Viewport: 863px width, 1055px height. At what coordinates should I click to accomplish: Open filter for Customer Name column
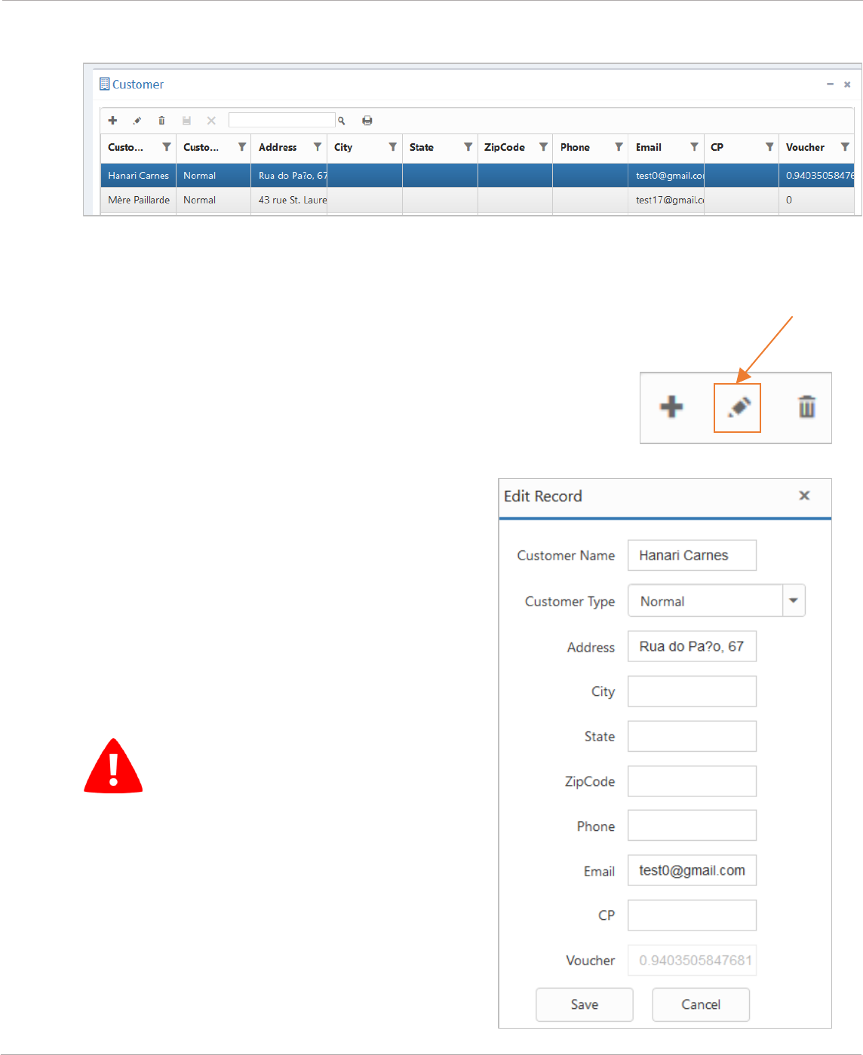[x=167, y=147]
